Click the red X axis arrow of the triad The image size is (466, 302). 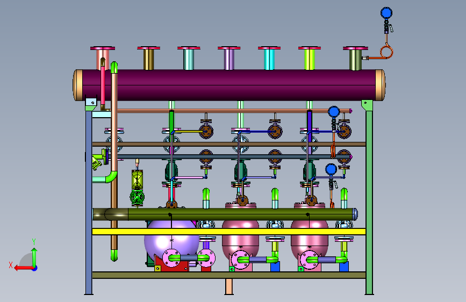[23, 268]
